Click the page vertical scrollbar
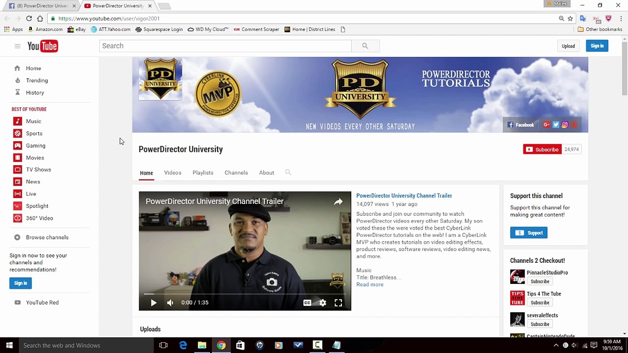Viewport: 628px width, 353px height. pos(625,69)
